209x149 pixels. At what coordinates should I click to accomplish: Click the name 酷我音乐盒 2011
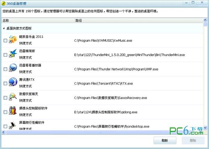coord(31,37)
